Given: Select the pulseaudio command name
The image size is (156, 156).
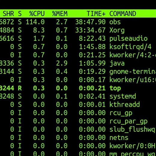Looking at the screenshot, I should point(128,39).
